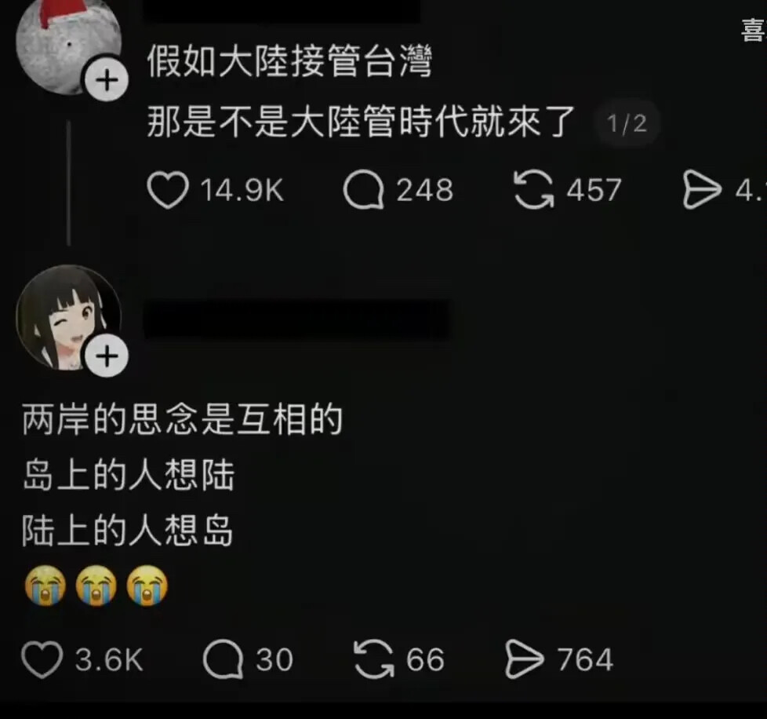Viewport: 767px width, 719px height.
Task: Tap the crying emoji row in reply
Action: 96,586
